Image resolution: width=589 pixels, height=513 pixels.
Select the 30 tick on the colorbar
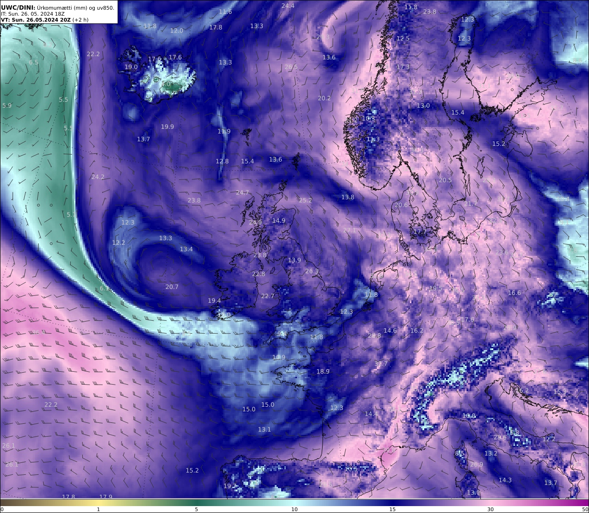tap(491, 509)
